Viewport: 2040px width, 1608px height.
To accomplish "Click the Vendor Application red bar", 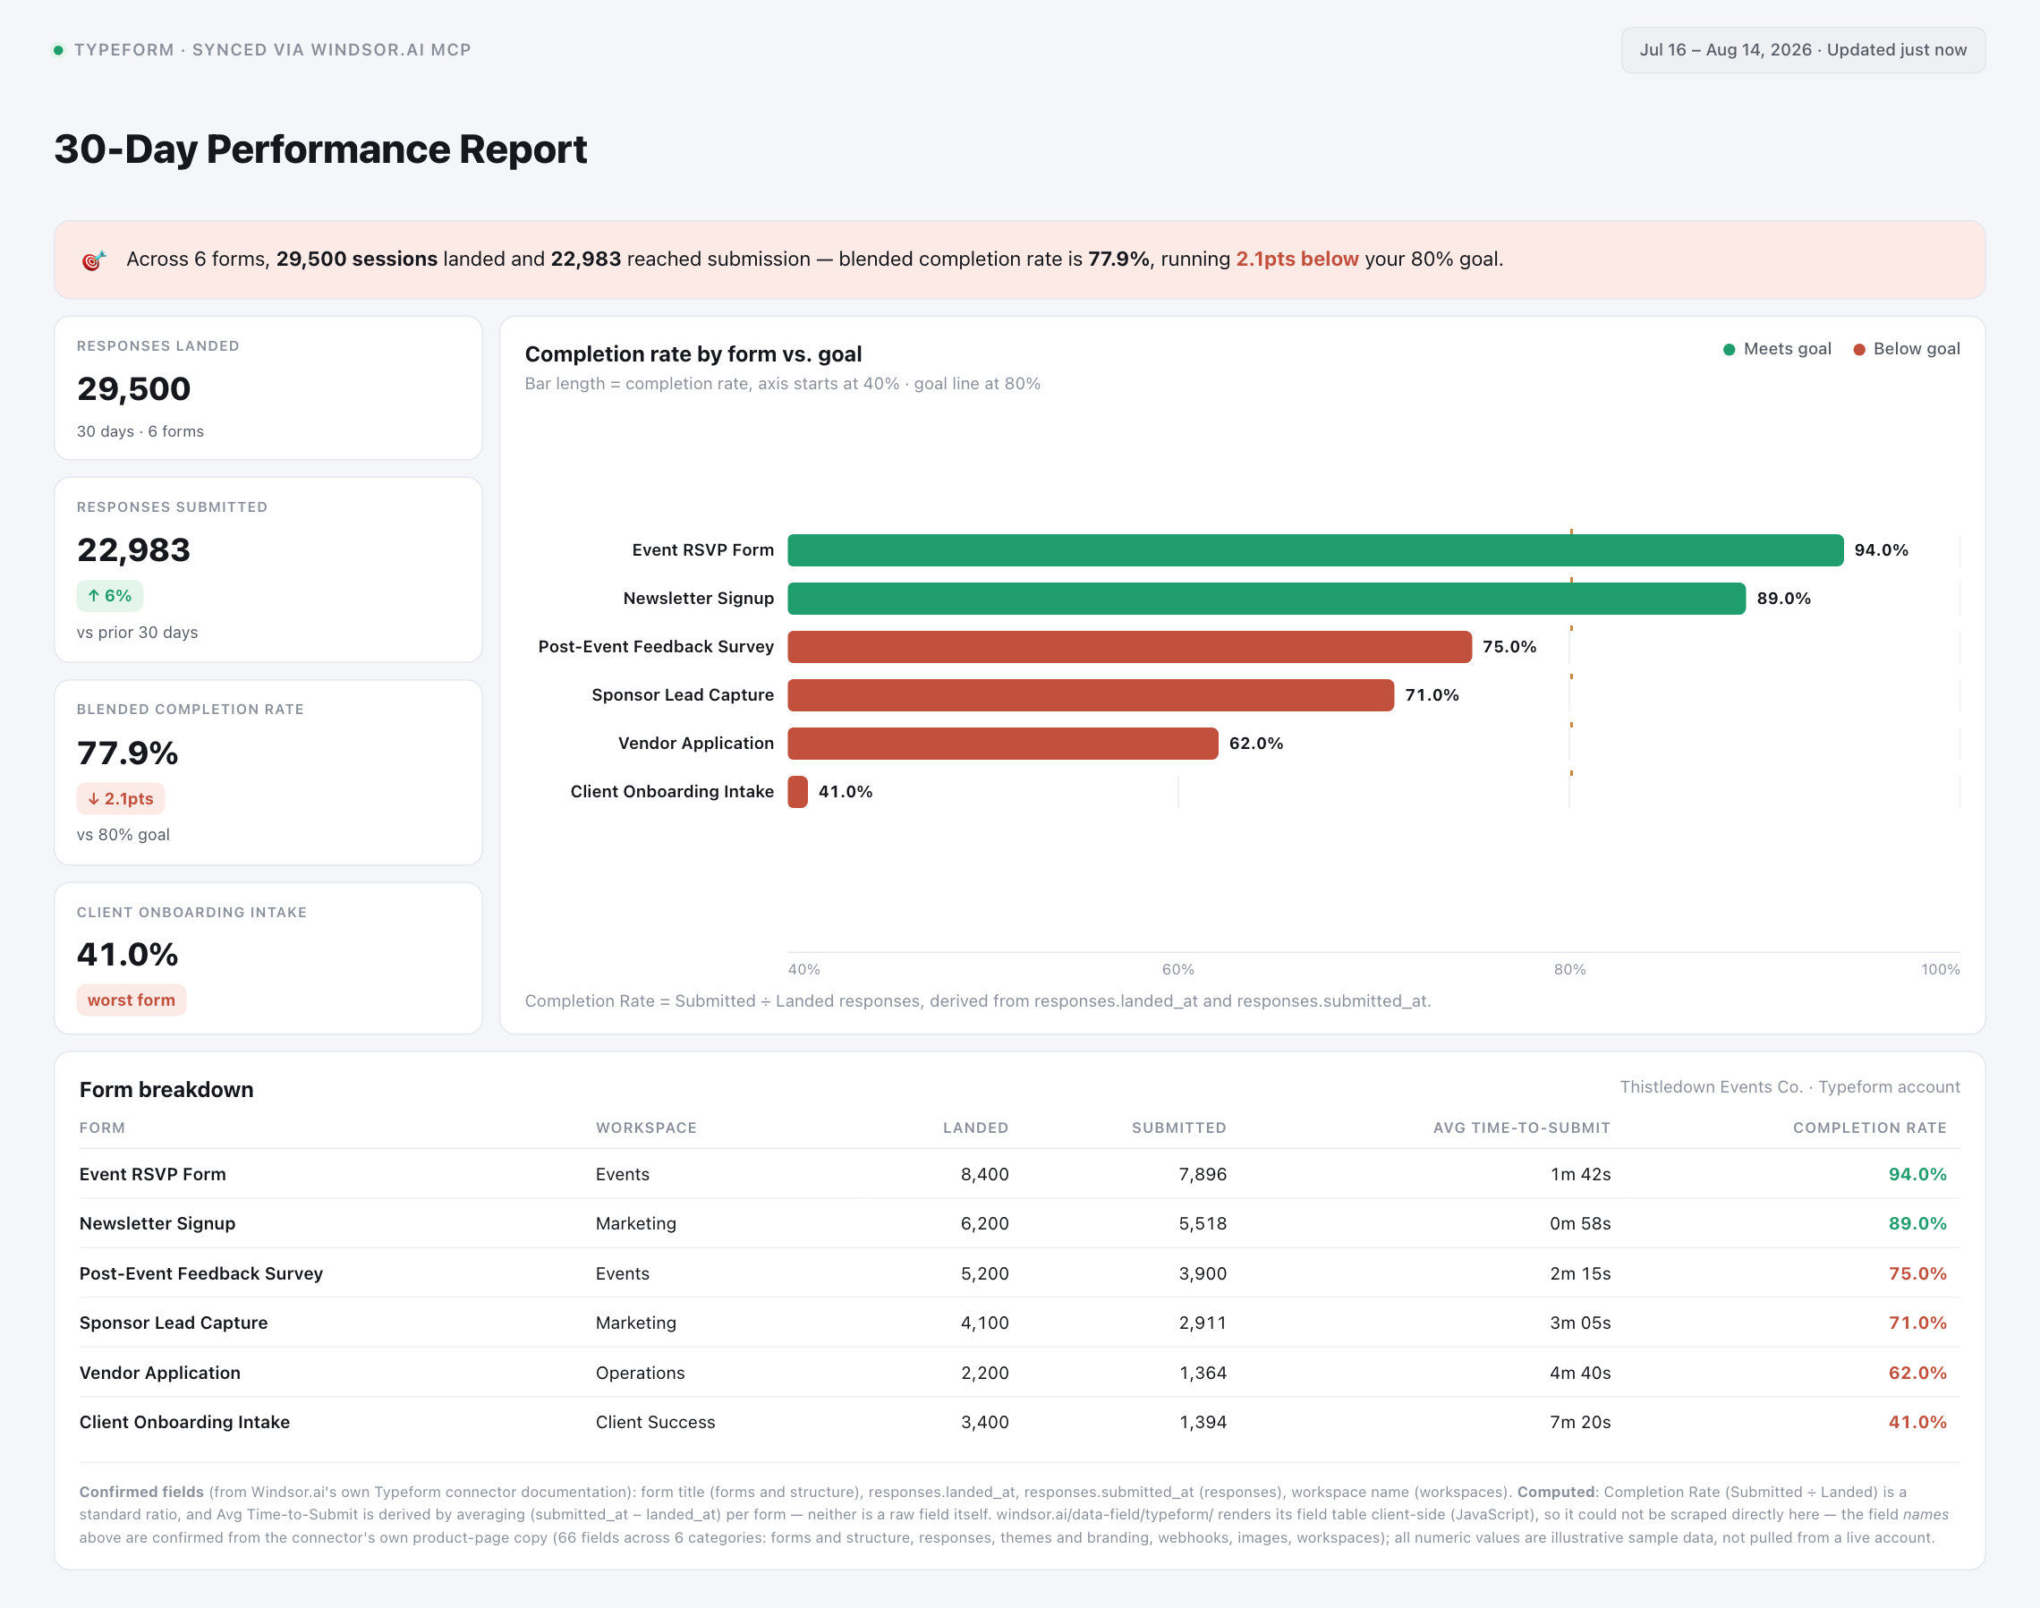I will point(1003,743).
